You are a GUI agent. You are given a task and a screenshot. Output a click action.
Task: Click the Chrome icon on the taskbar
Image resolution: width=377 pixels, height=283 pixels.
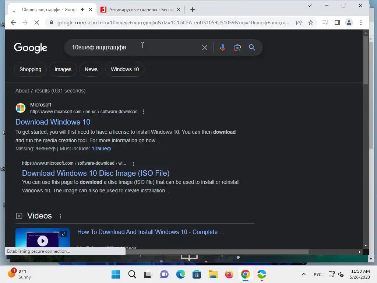click(246, 274)
